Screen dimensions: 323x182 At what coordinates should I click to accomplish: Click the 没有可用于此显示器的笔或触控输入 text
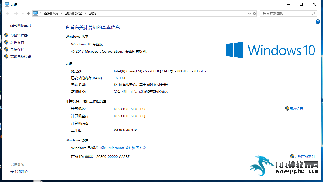coord(141,92)
